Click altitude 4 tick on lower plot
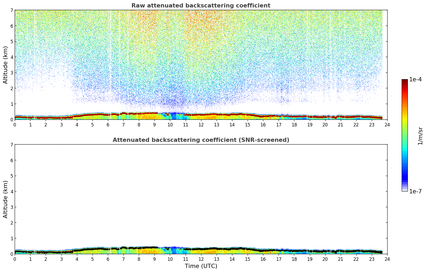 point(11,191)
